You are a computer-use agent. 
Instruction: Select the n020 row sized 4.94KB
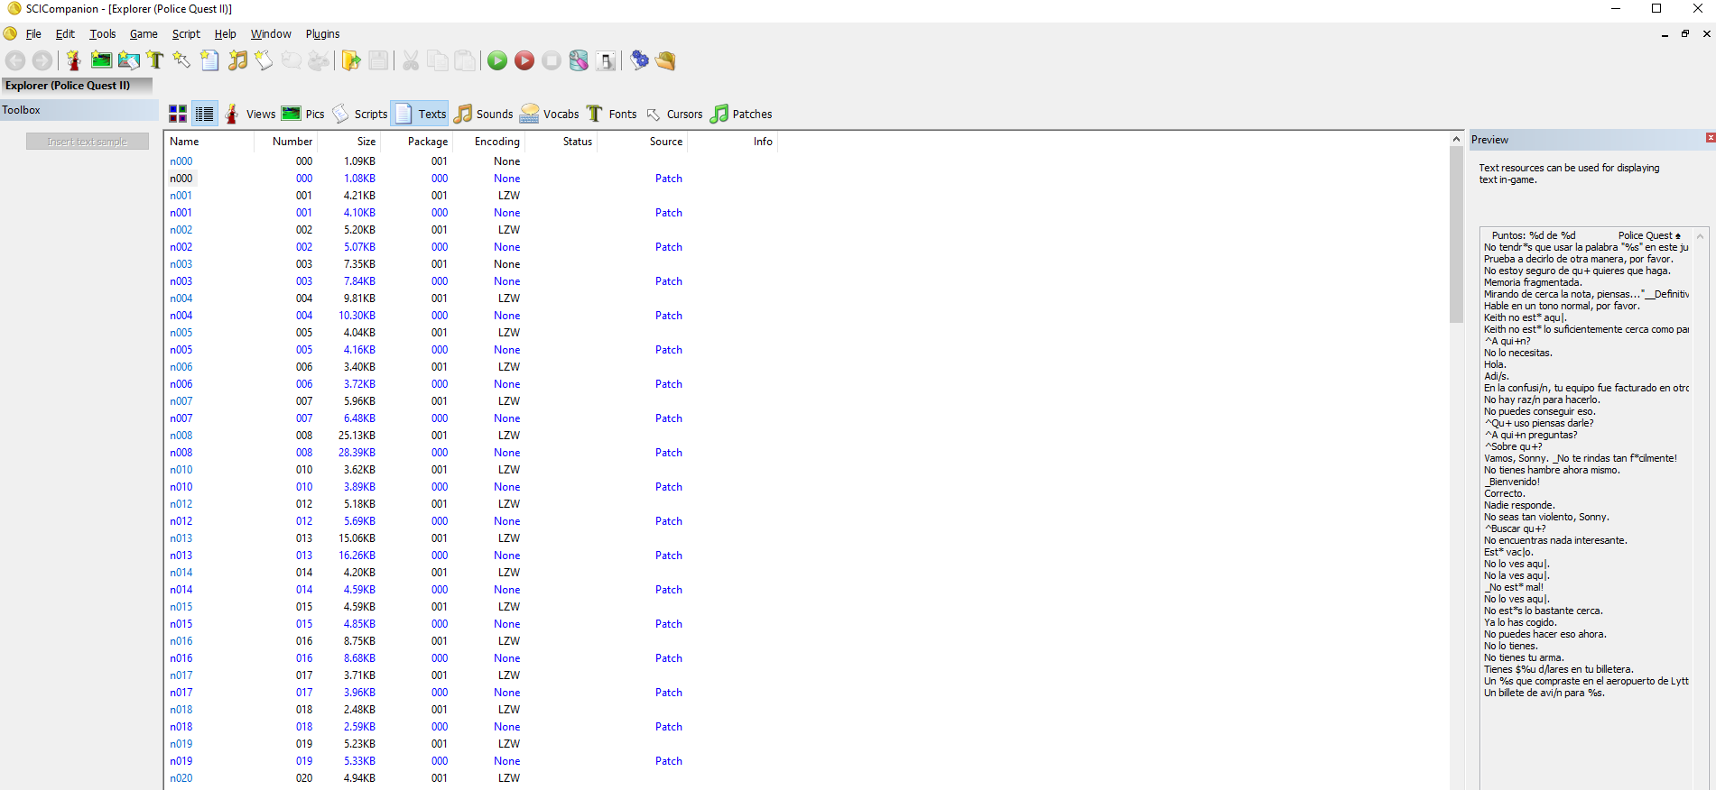pyautogui.click(x=470, y=778)
